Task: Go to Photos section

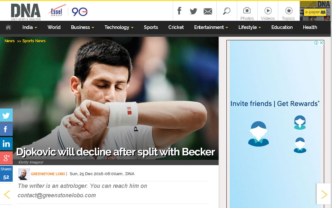Action: click(x=247, y=14)
